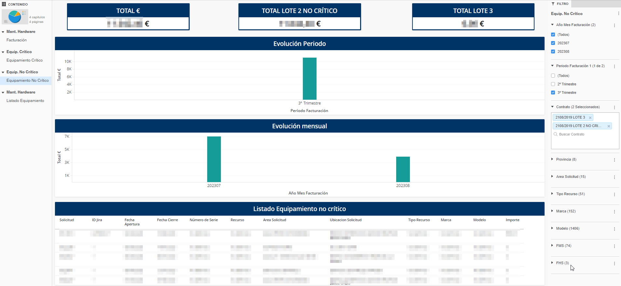Expand the Marca (152) filter
This screenshot has height=286, width=621.
click(x=552, y=211)
